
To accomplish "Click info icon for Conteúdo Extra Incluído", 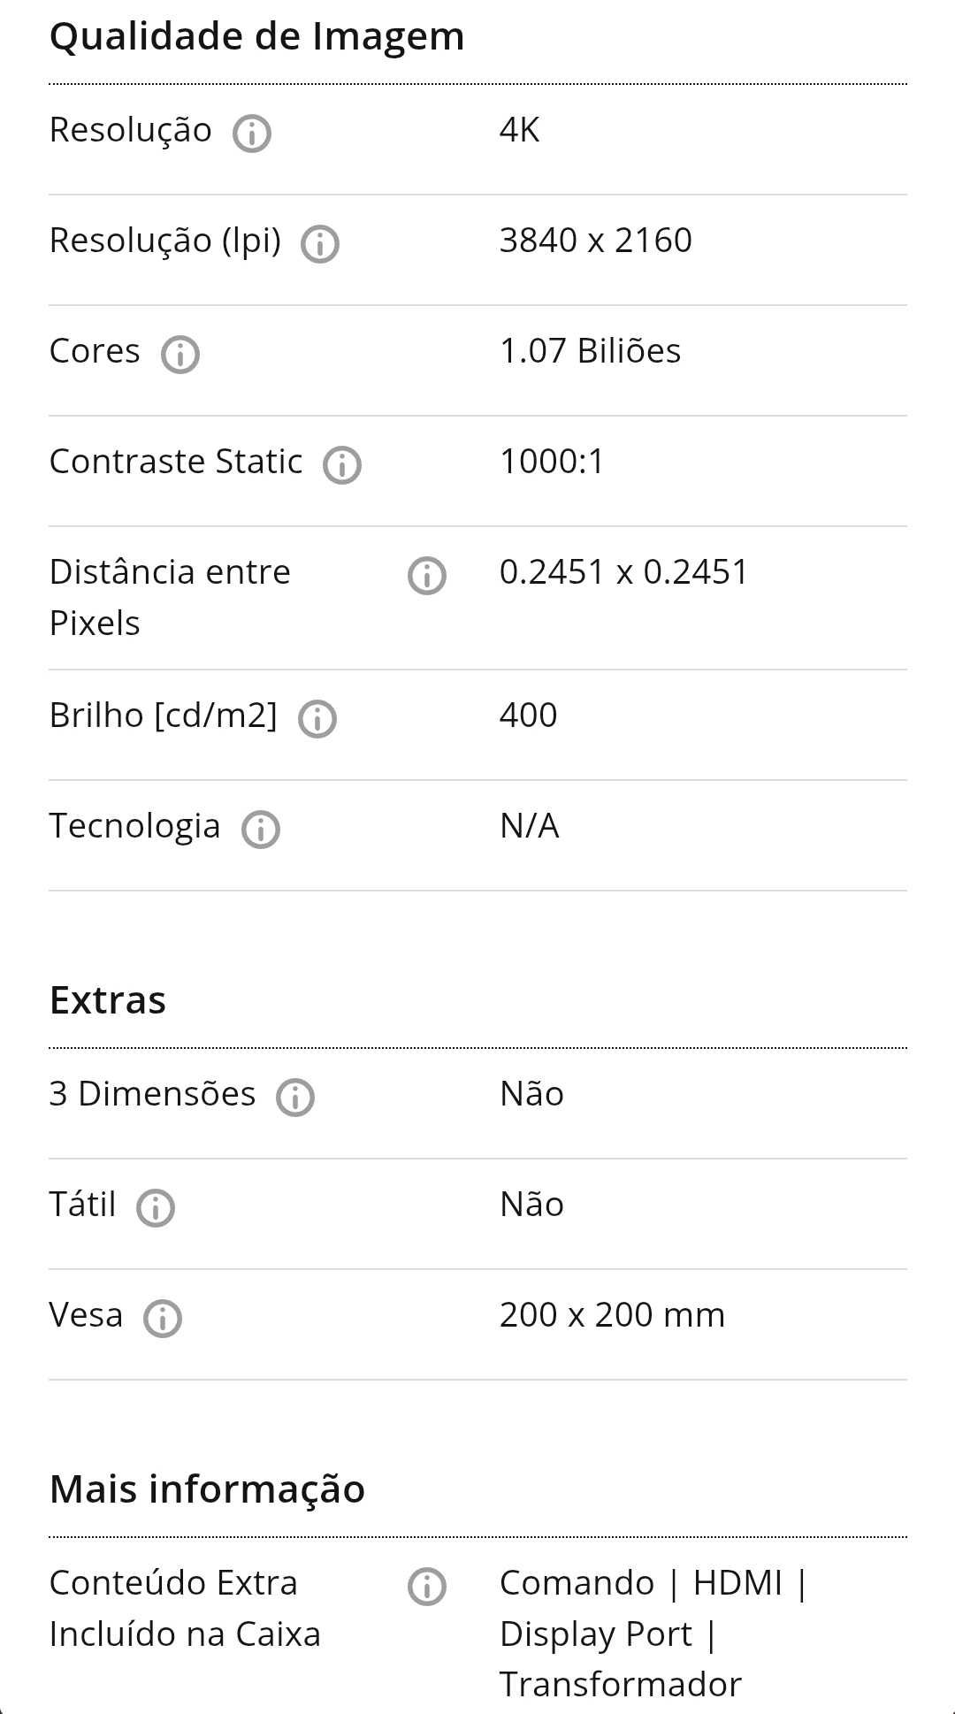I will (427, 1587).
